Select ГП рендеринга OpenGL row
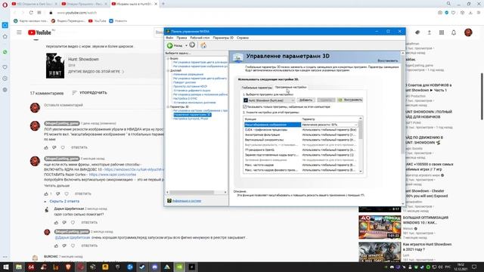Image resolution: width=484 pixels, height=272 pixels. pyautogui.click(x=301, y=150)
